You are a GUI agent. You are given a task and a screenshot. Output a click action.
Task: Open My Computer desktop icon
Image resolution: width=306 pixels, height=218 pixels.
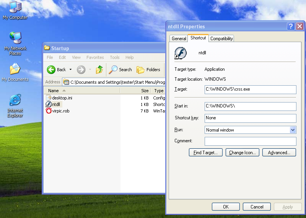coord(15,10)
